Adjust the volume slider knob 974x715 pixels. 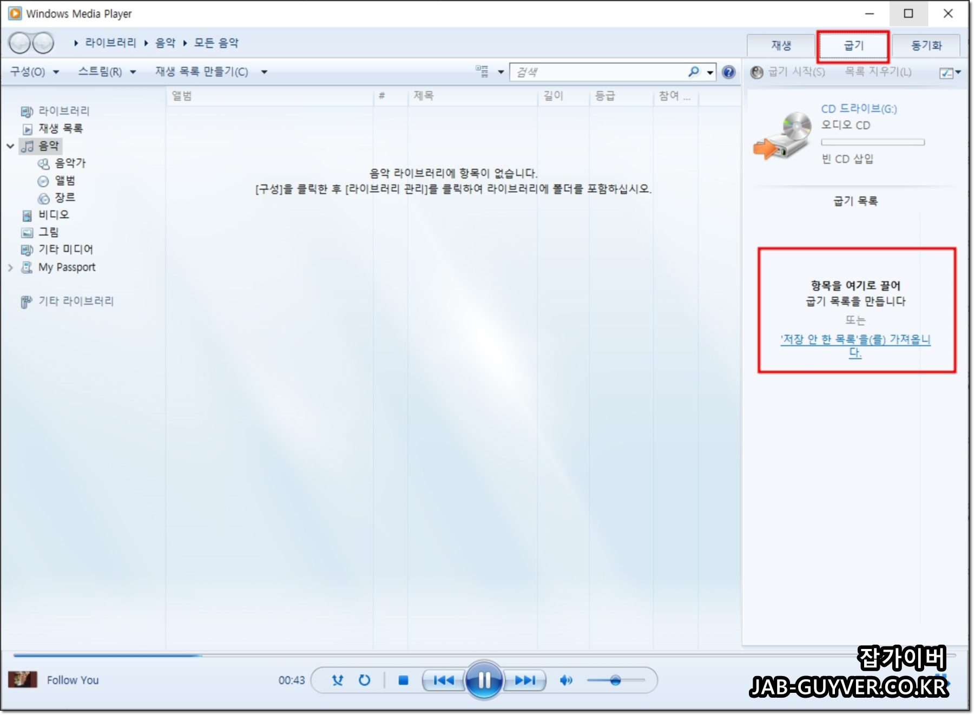coord(615,680)
